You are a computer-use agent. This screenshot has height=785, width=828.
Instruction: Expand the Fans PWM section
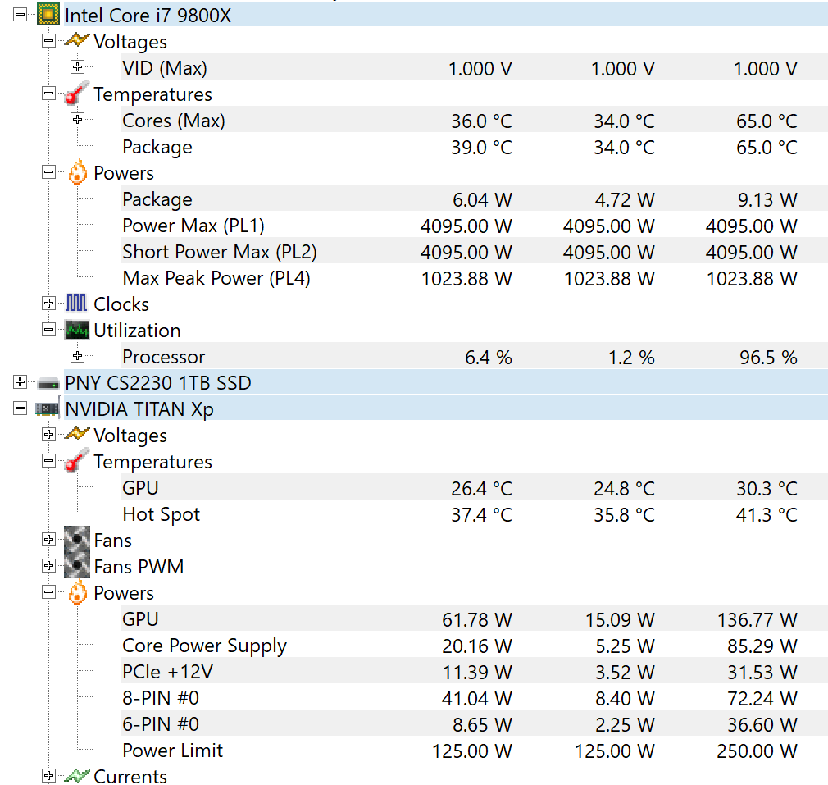tap(48, 566)
